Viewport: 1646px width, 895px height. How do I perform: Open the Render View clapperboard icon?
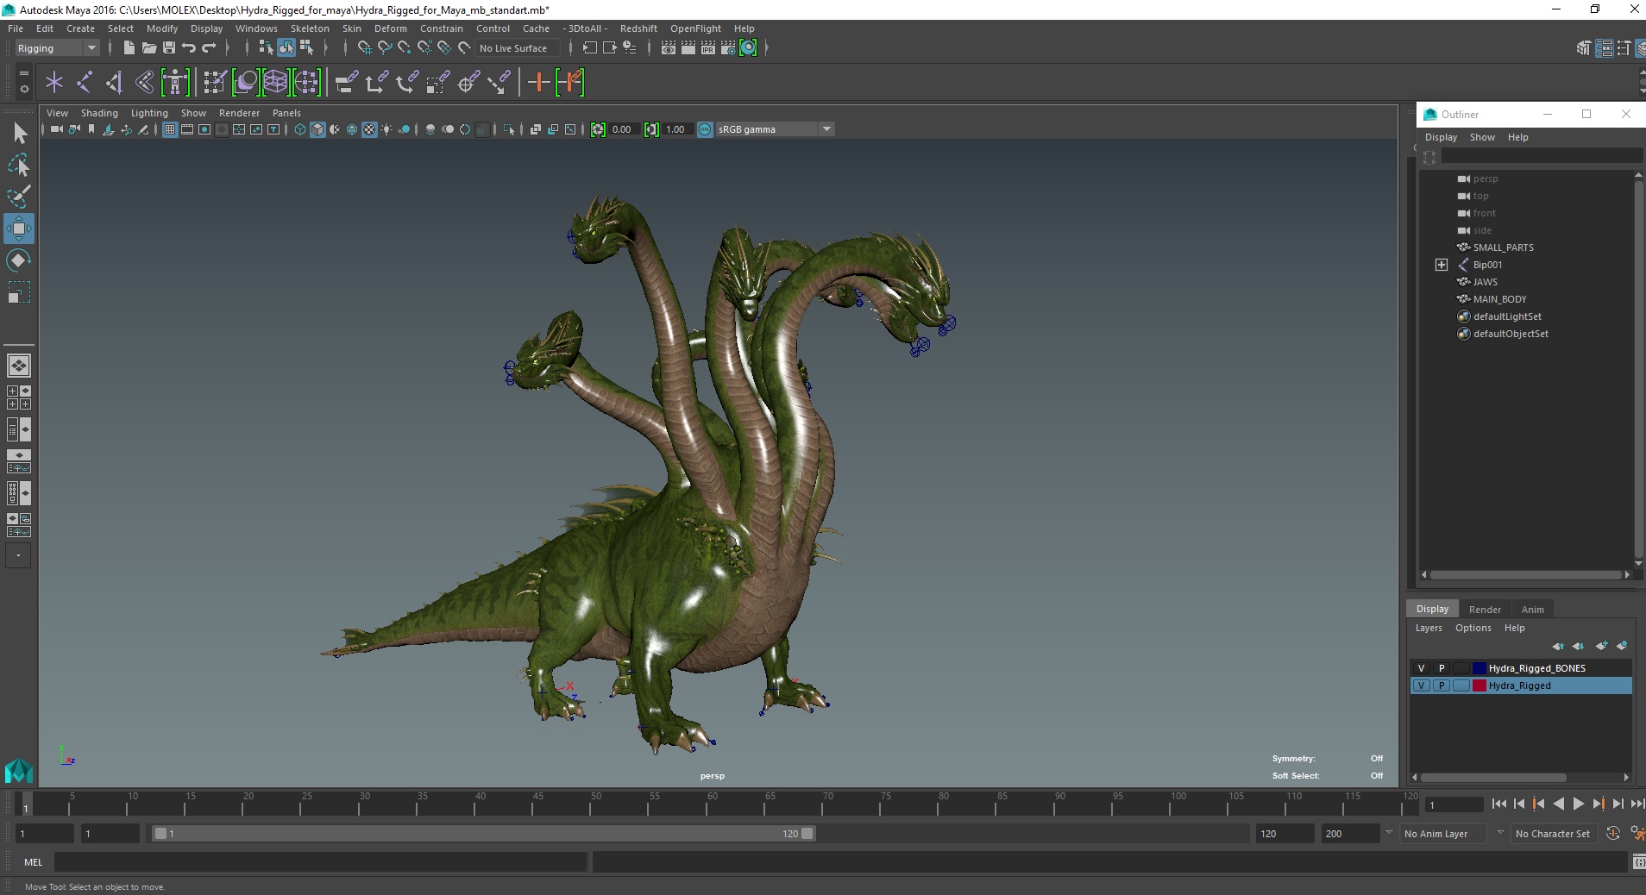pyautogui.click(x=668, y=48)
